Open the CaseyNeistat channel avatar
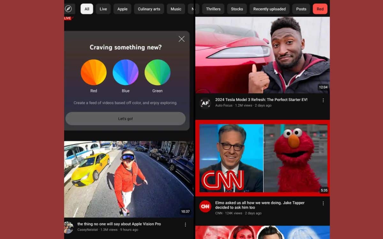The height and width of the screenshot is (239, 383). point(68,227)
